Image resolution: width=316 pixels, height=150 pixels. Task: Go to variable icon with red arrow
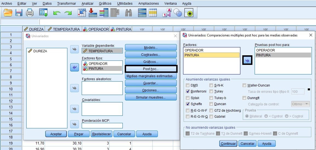[x=93, y=13]
